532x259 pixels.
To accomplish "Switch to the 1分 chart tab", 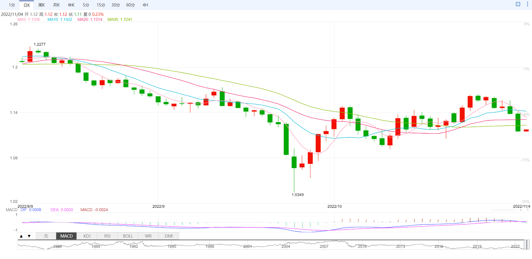I will click(x=12, y=5).
